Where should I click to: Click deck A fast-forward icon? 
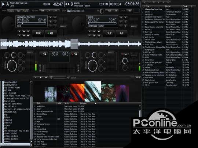point(28,31)
